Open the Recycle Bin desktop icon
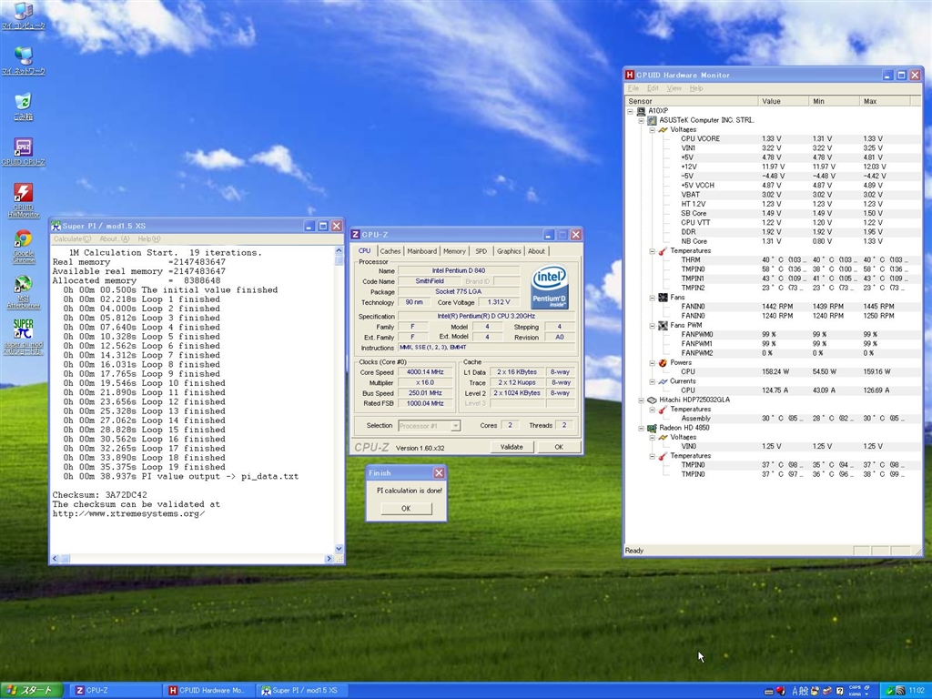This screenshot has width=932, height=699. [24, 102]
